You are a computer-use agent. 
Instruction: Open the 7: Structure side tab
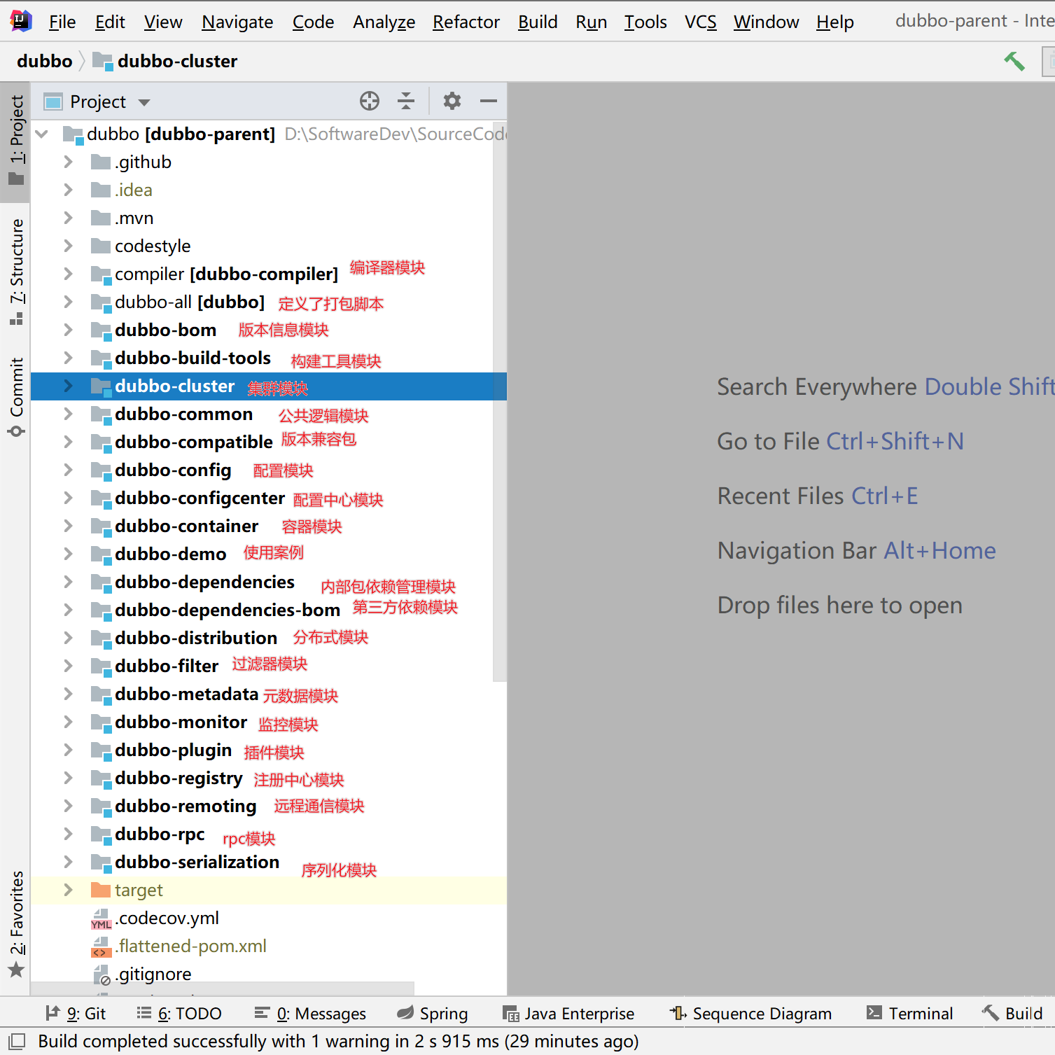16,272
